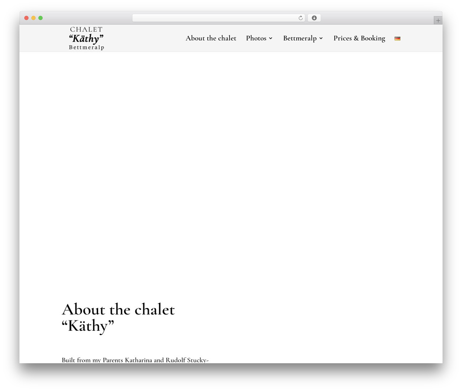Maximize the window with the green button
462x391 pixels.
(x=40, y=18)
